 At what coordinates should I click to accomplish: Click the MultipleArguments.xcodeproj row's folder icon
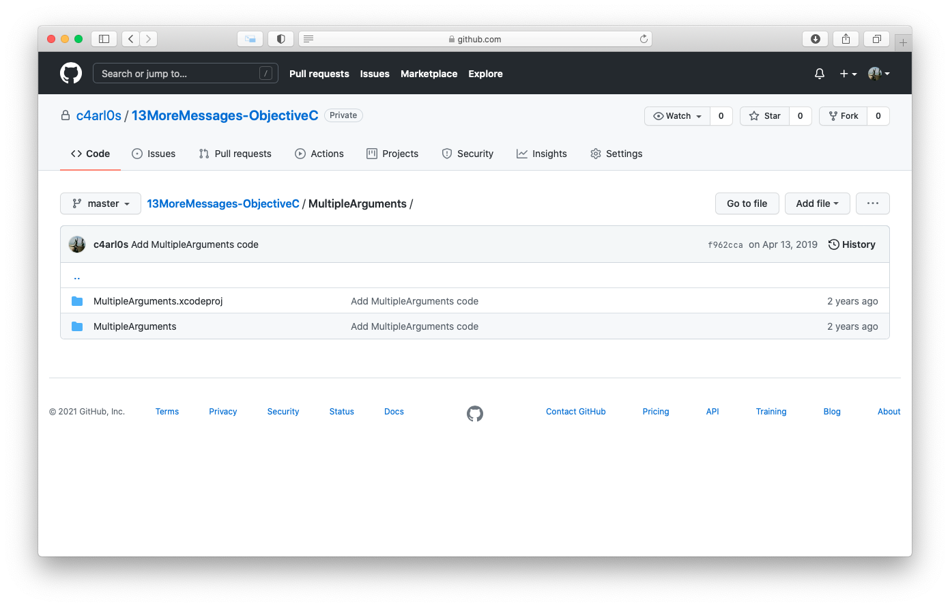[x=77, y=301]
